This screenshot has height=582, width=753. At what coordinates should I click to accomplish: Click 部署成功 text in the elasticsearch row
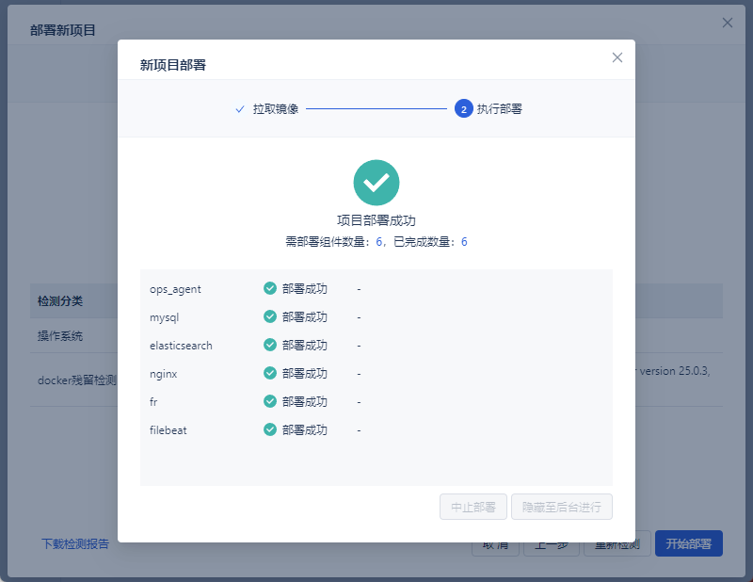304,345
